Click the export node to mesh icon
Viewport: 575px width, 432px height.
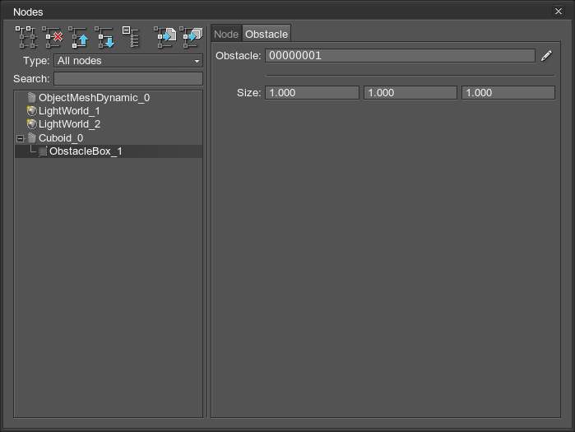tap(191, 37)
